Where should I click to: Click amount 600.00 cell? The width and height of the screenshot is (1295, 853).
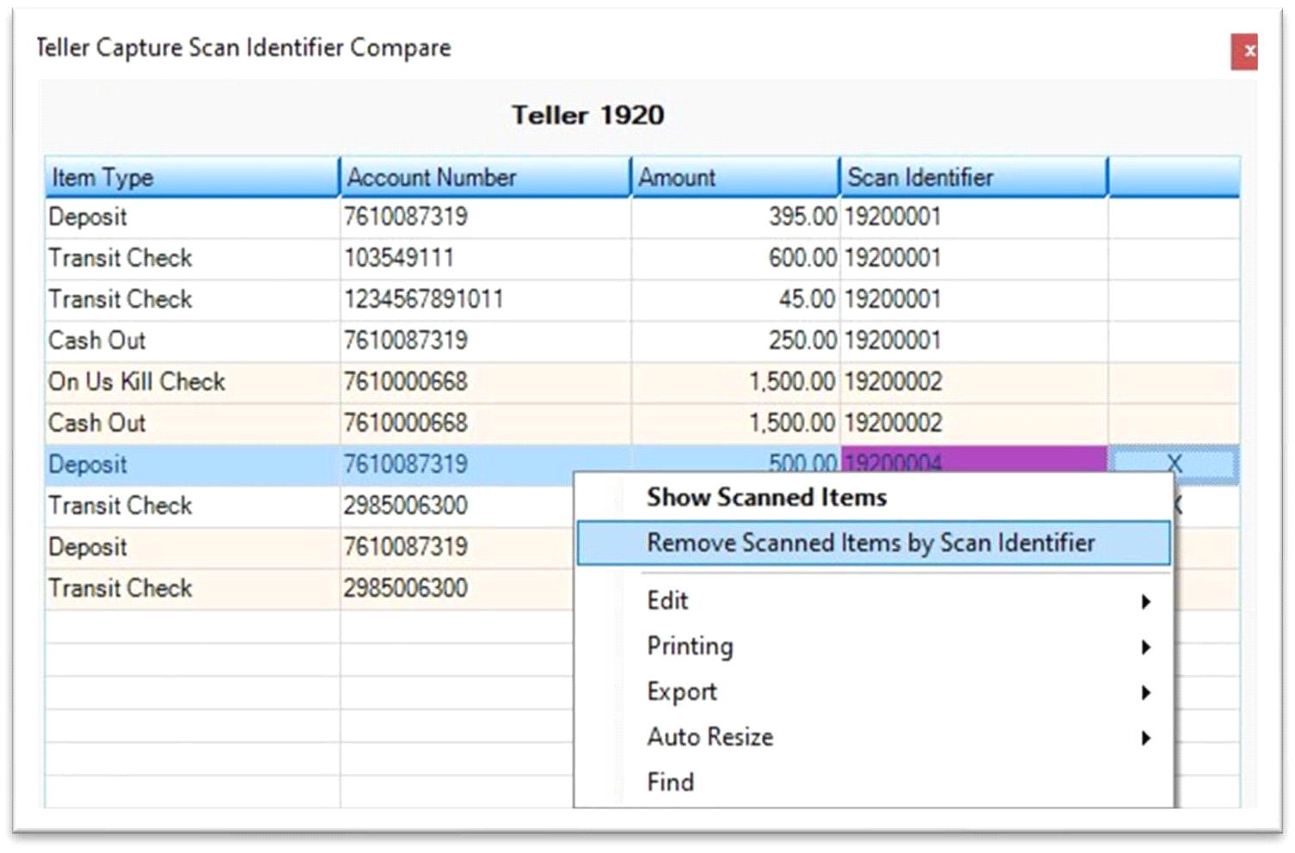click(x=735, y=258)
